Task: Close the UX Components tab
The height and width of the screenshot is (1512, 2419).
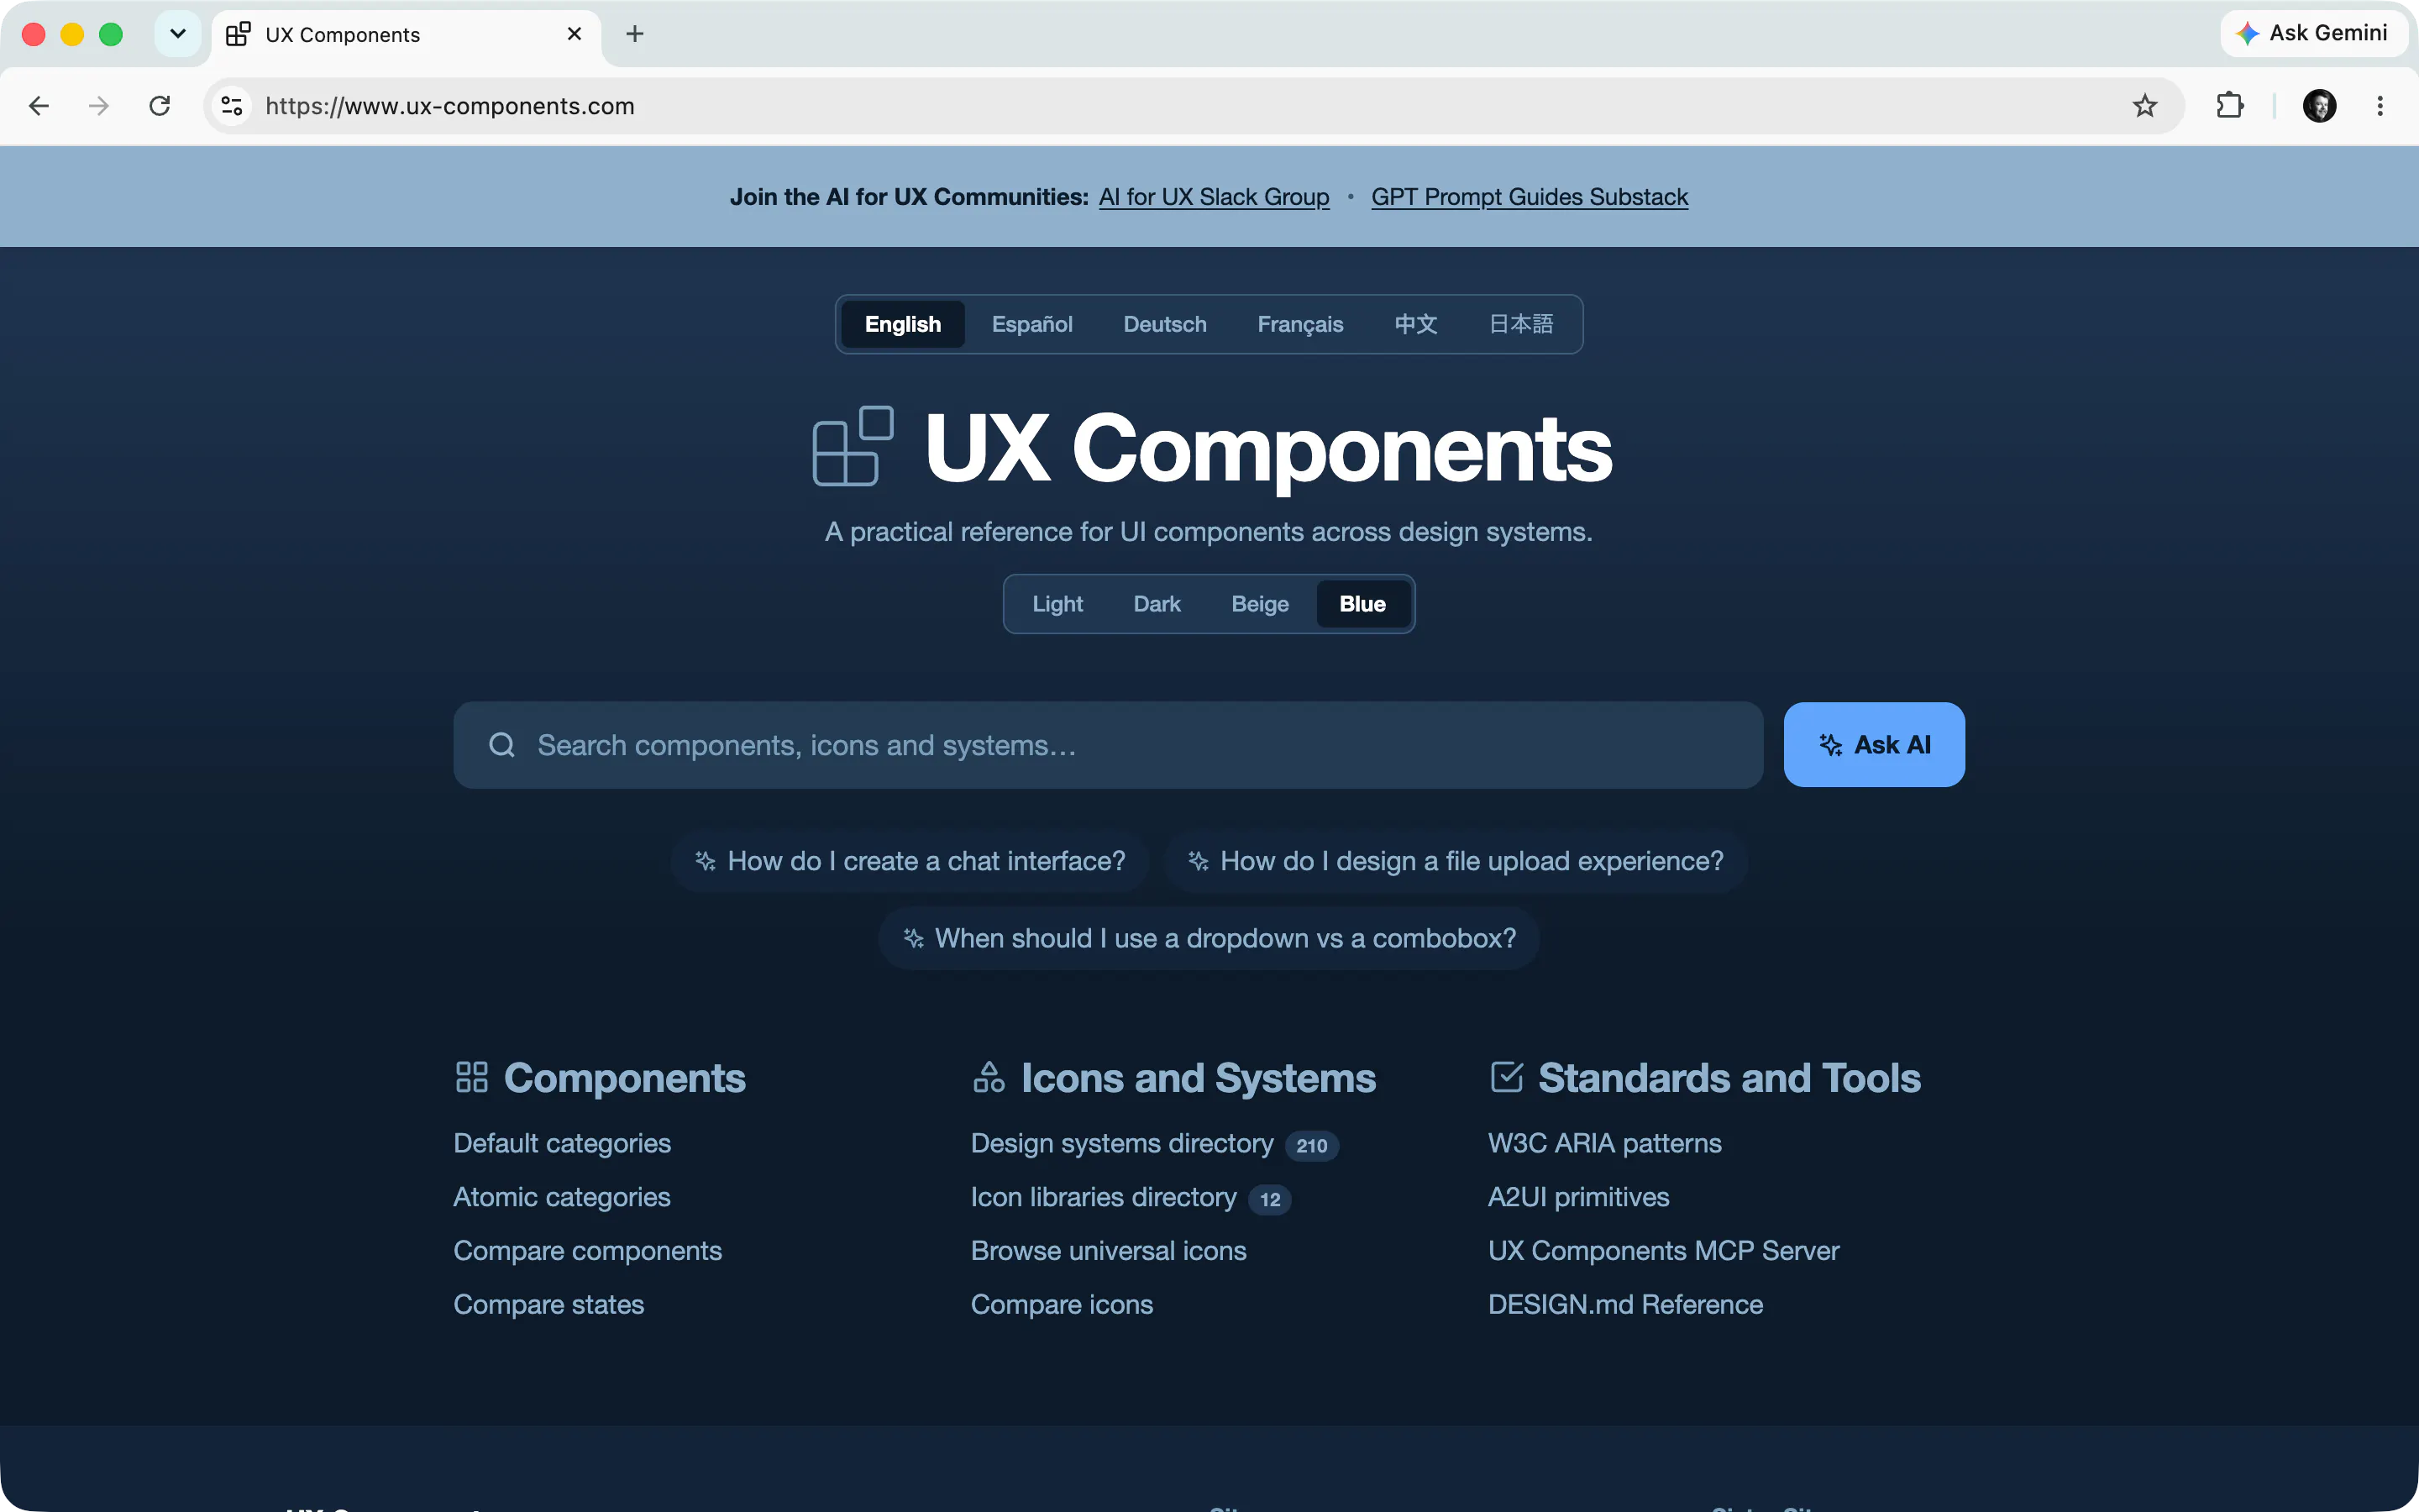Action: click(575, 34)
